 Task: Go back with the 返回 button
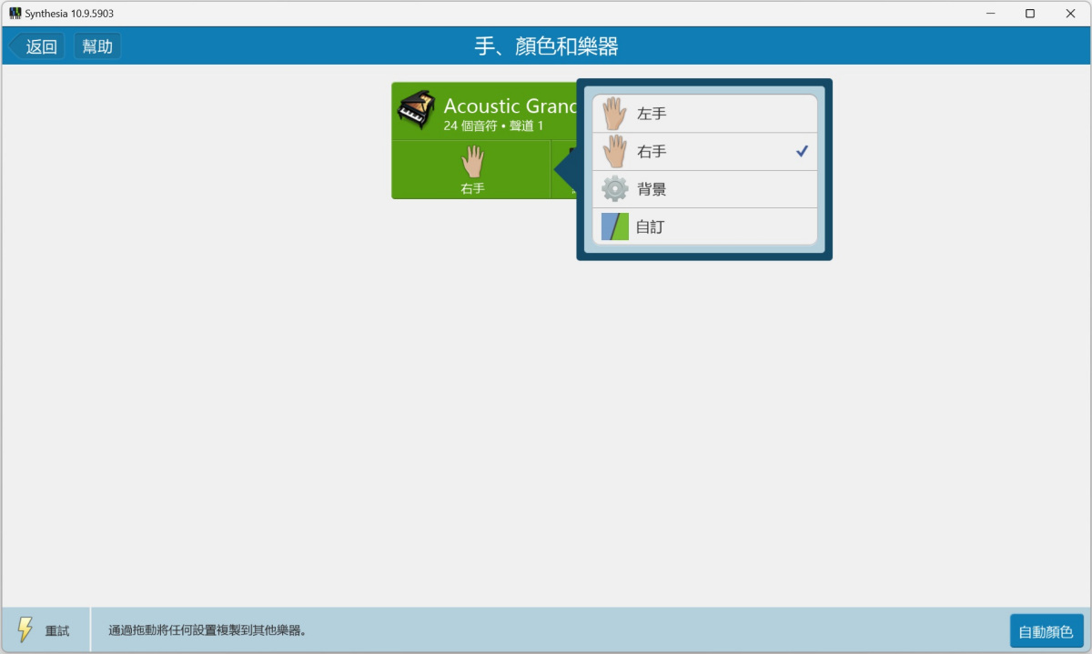pos(37,46)
